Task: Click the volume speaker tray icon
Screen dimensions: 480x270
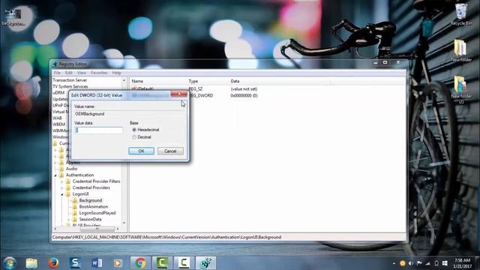Action: click(411, 263)
